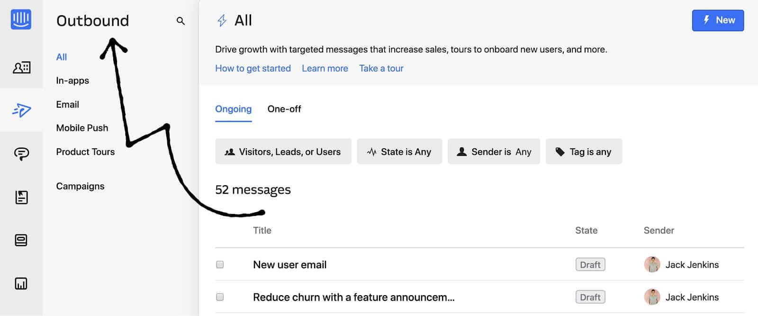
Task: Open the Operator icon in sidebar
Action: (x=21, y=240)
